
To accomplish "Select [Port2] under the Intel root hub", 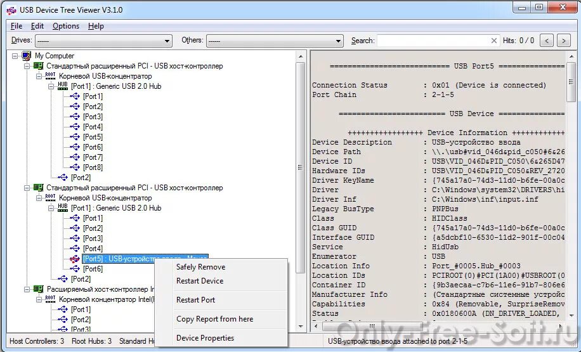I will (x=81, y=320).
